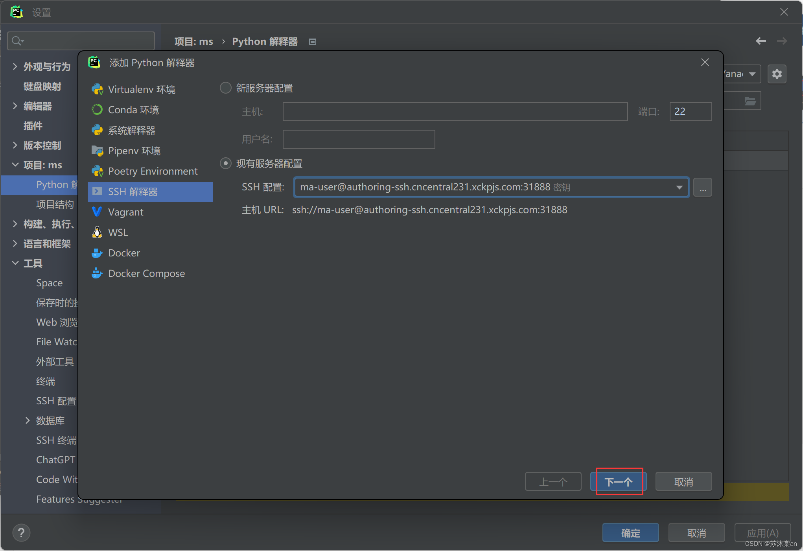
Task: Select the WSL interpreter option
Action: click(x=118, y=232)
